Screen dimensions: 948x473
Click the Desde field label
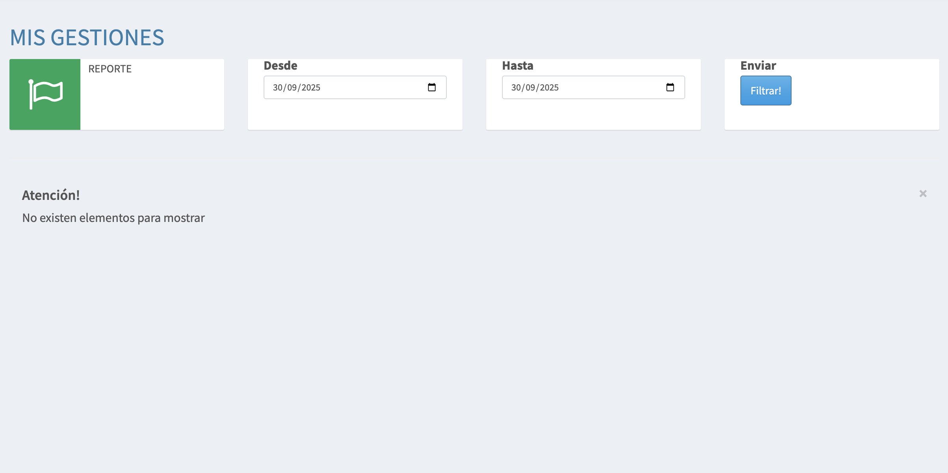coord(281,66)
